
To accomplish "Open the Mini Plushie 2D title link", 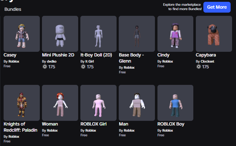I will pos(58,55).
